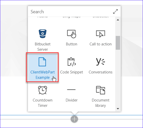This screenshot has width=143, height=128.
Task: Click the "Button" label text
Action: 71,44
